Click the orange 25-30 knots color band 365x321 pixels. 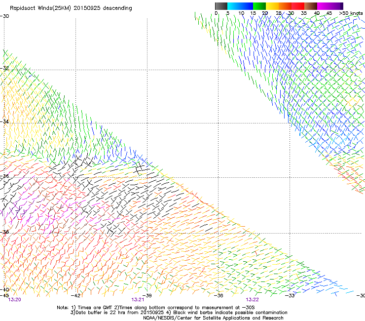point(285,6)
